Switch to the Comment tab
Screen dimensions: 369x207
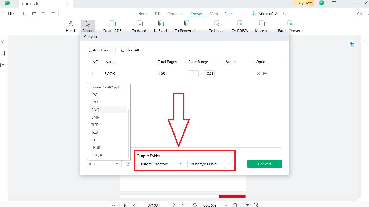click(176, 14)
